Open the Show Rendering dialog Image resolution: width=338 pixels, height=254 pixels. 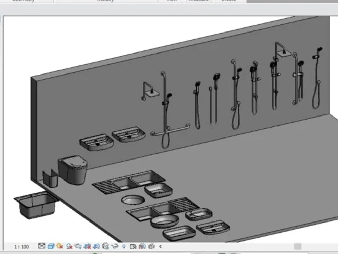(x=78, y=246)
